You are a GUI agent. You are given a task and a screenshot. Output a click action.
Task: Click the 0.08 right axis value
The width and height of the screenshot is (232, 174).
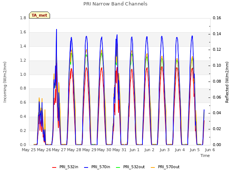[x=217, y=81]
